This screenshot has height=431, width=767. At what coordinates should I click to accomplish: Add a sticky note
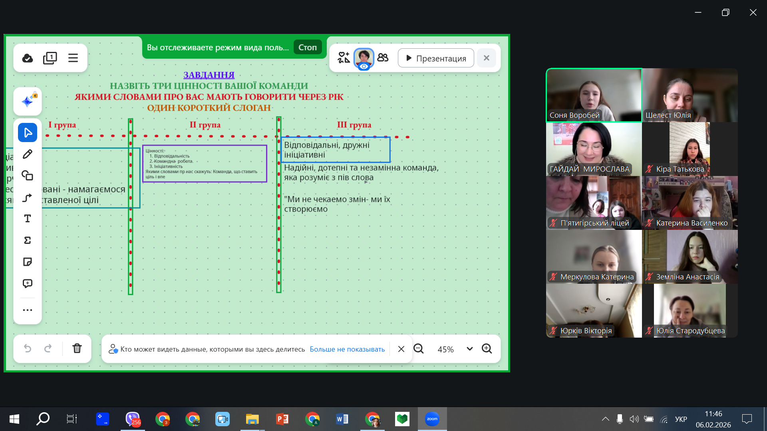pos(28,262)
